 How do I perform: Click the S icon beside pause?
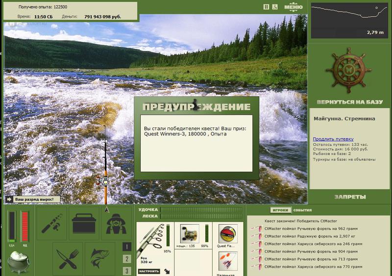coord(275,7)
